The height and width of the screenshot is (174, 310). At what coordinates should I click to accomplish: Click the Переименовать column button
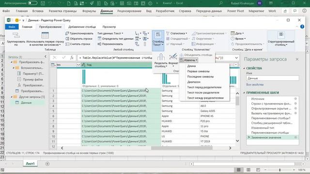click(110, 44)
